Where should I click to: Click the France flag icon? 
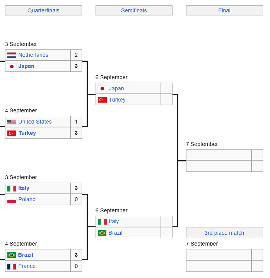(12, 266)
